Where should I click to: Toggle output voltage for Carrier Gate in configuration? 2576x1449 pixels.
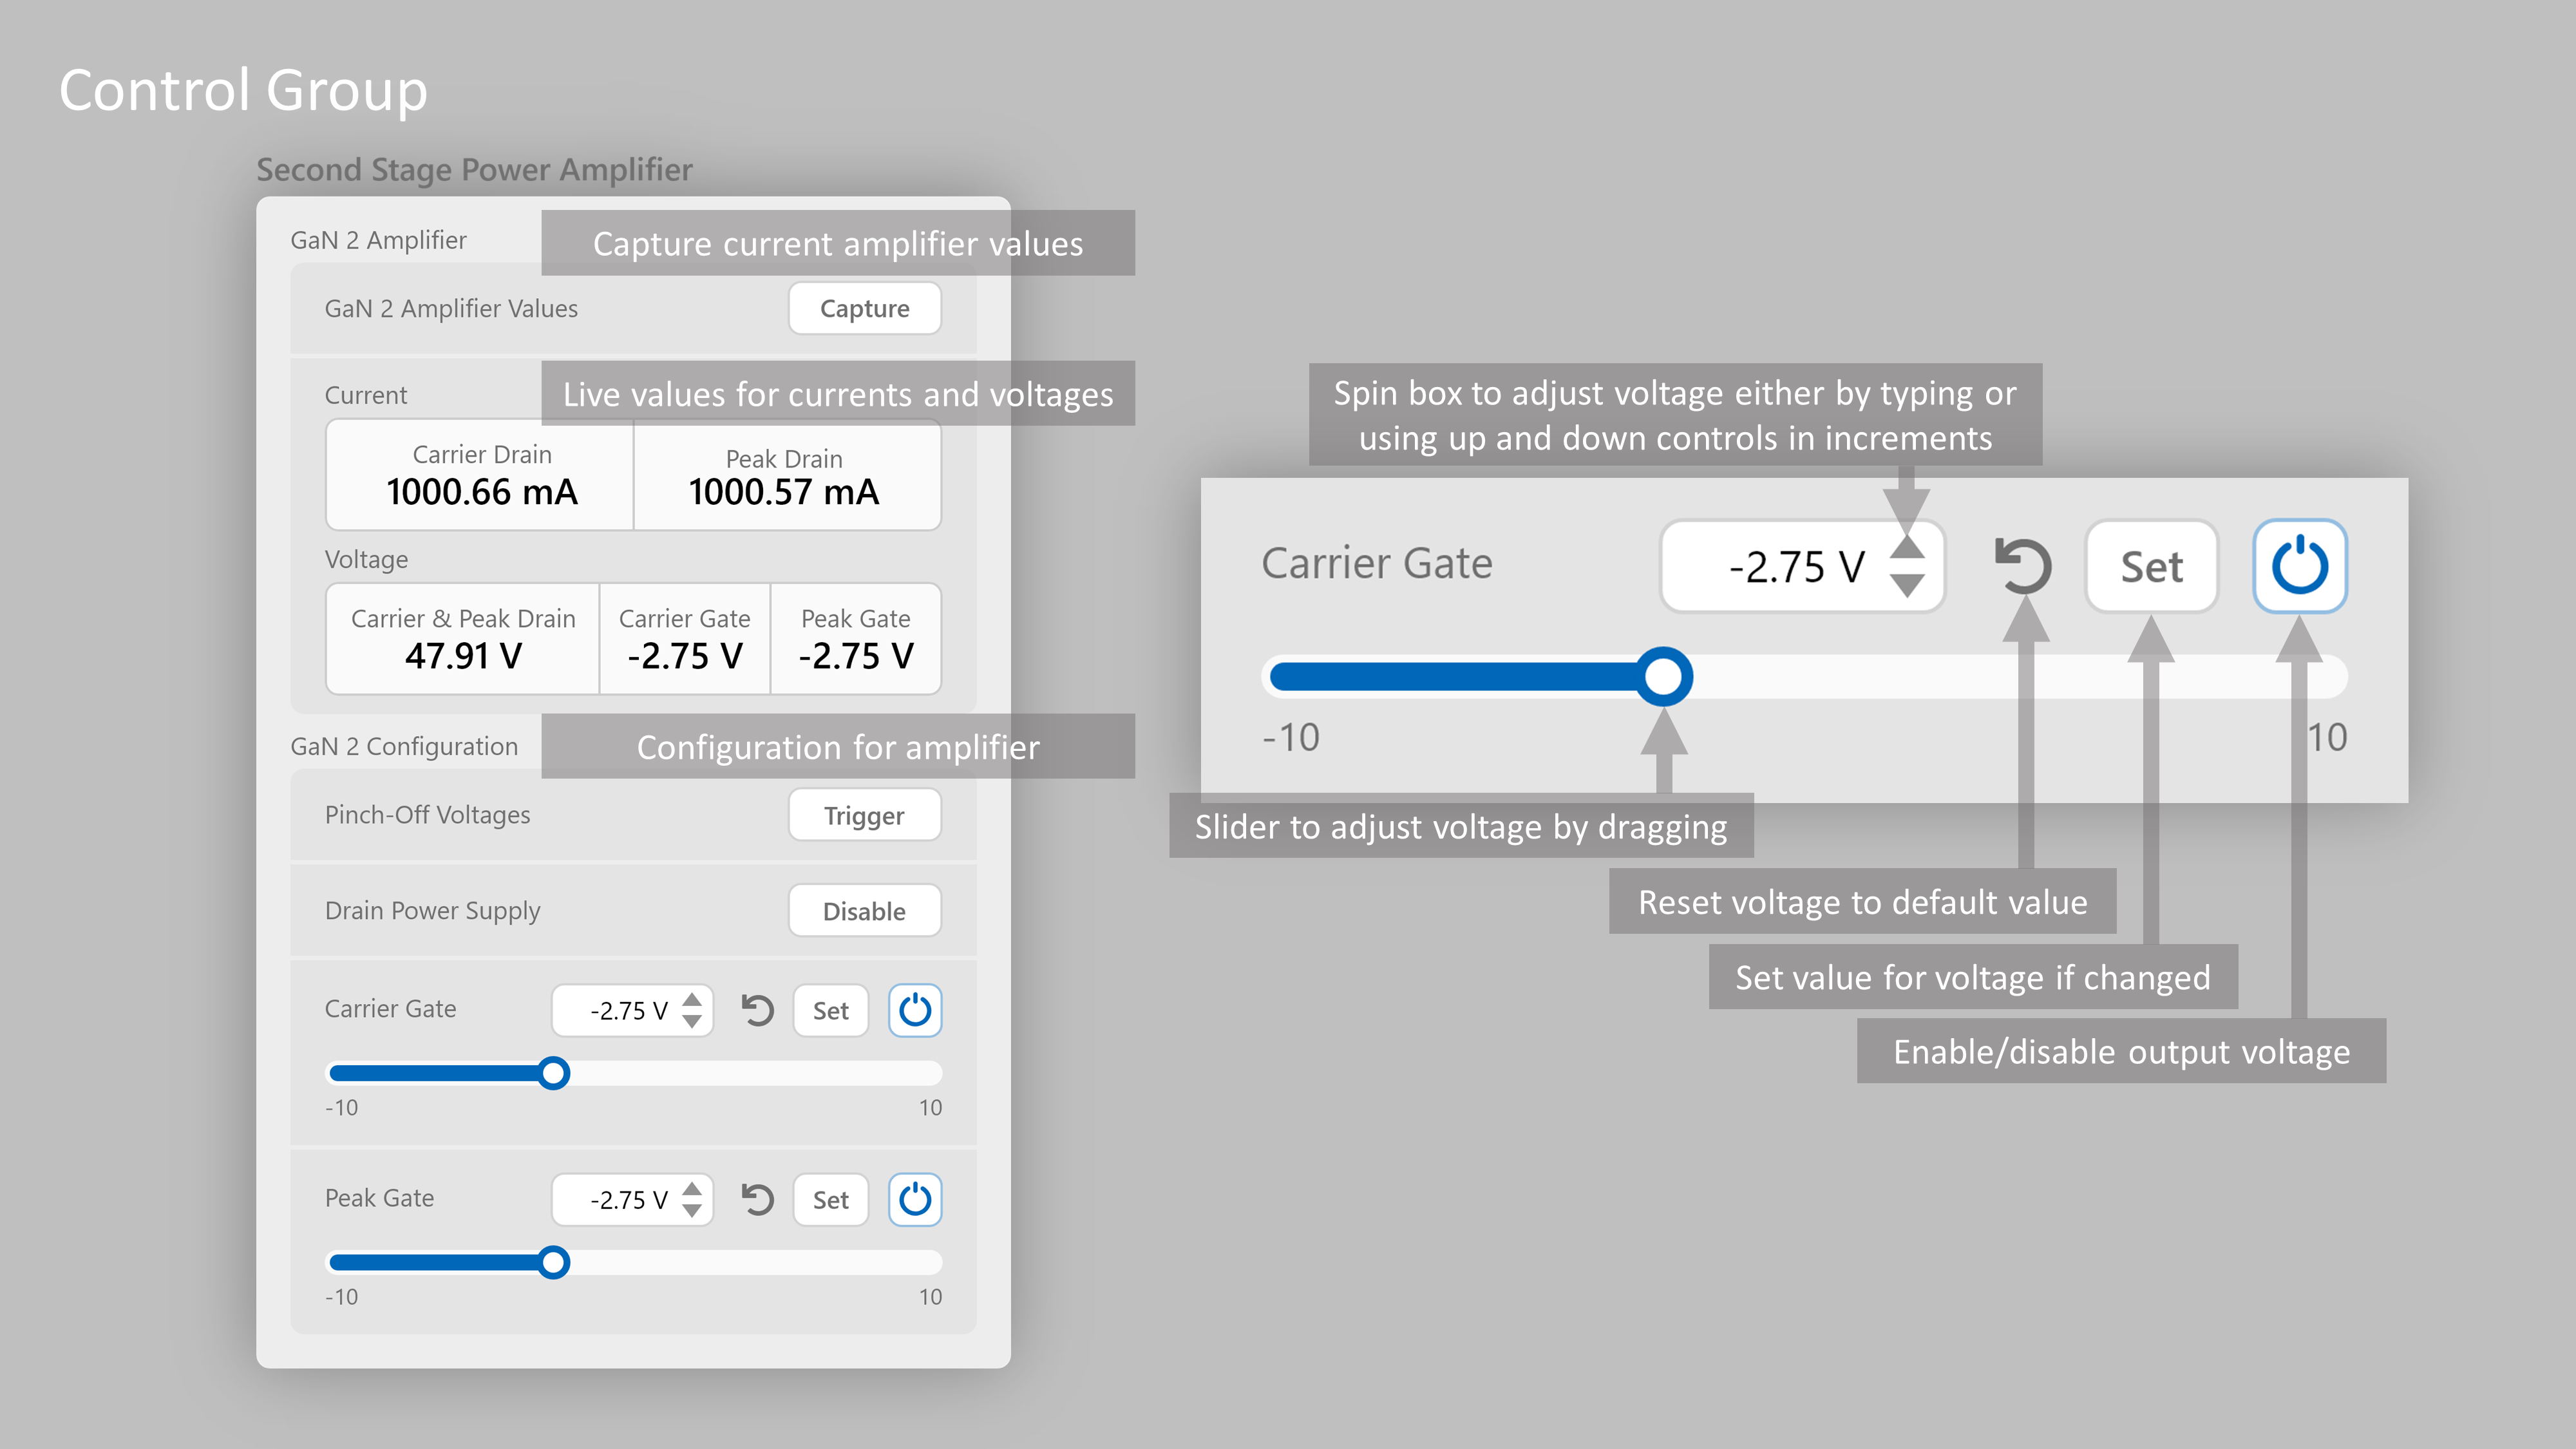[x=915, y=1010]
